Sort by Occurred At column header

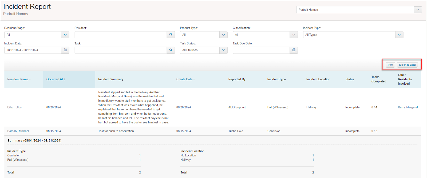click(56, 79)
